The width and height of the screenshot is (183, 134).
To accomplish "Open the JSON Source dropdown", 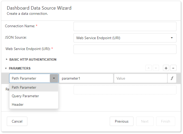I will tap(125, 38).
